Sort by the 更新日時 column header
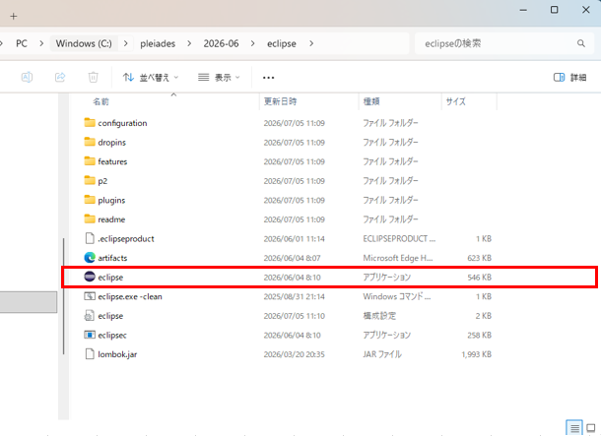The image size is (601, 436). coord(280,101)
